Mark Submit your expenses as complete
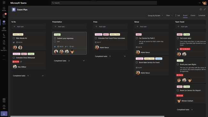 coord(55,38)
